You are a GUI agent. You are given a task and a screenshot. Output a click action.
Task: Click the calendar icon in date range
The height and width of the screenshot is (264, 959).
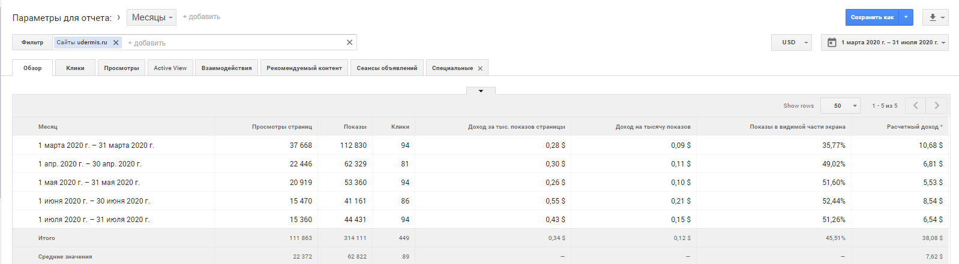[832, 43]
